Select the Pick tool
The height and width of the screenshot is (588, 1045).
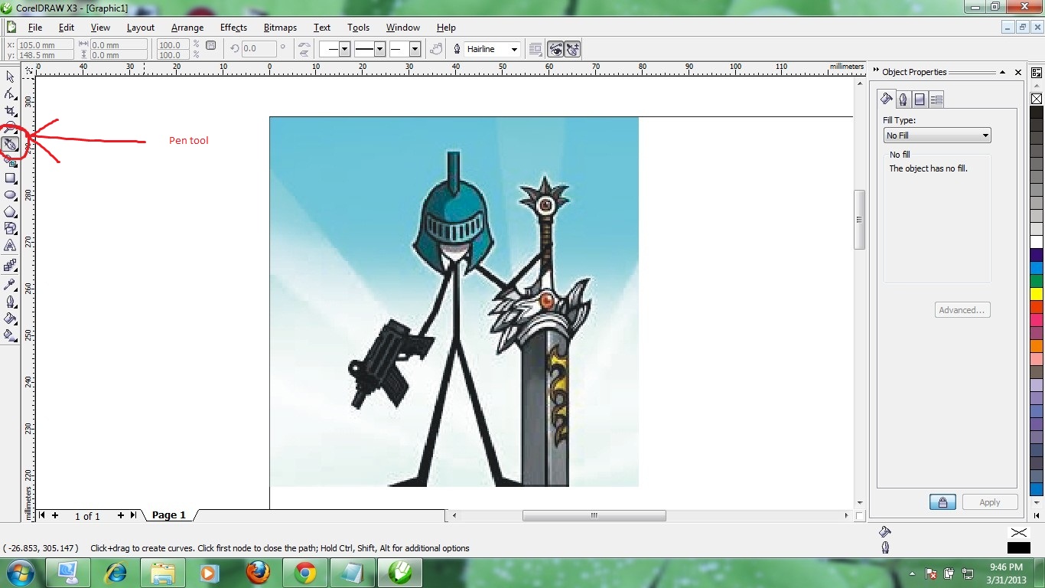(10, 77)
